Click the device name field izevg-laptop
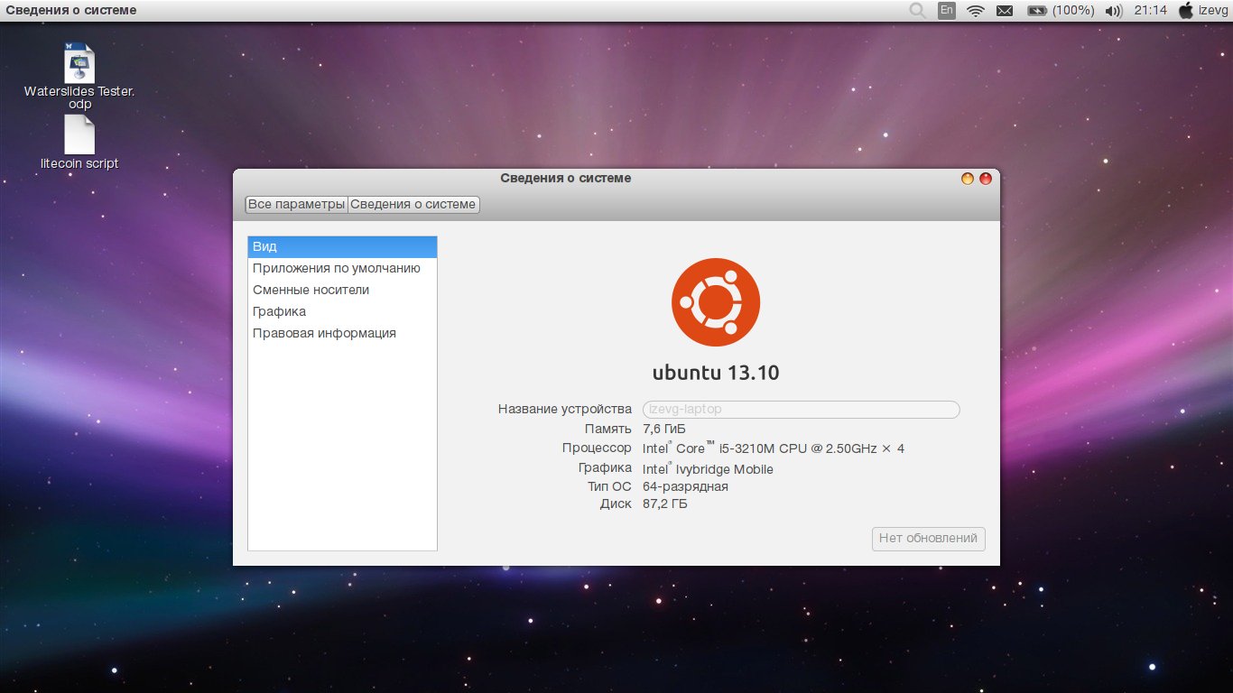Viewport: 1233px width, 693px height. 802,410
